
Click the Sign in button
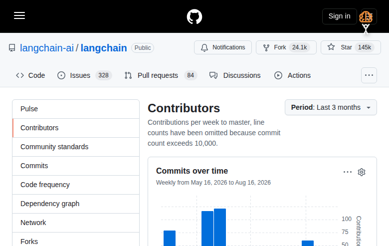coord(340,16)
